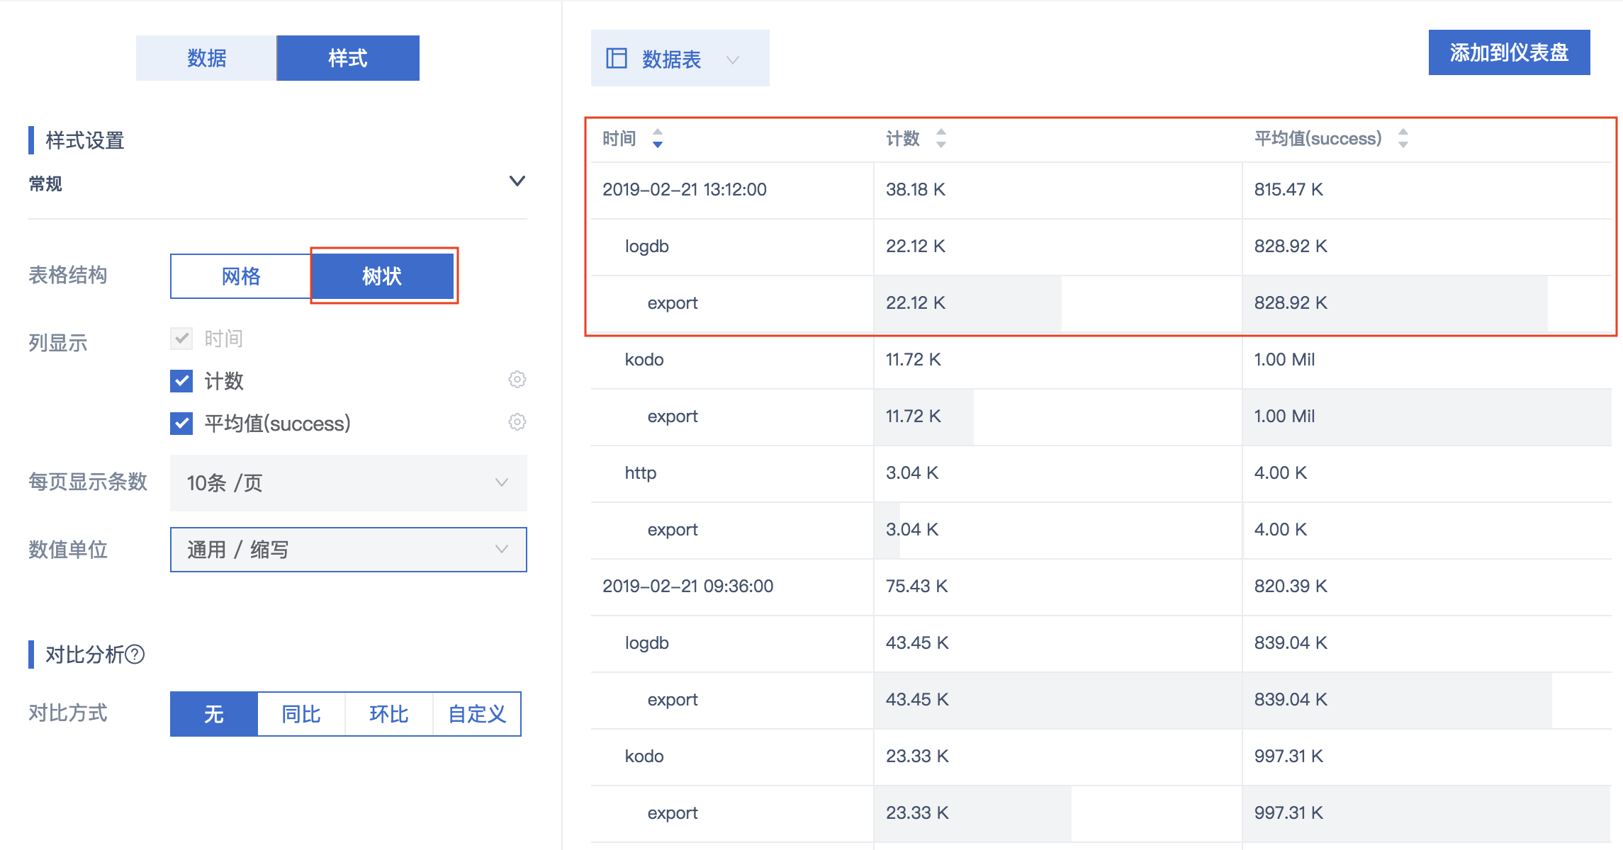Screen dimensions: 1623x850
Task: Click the 数据表 table layout icon
Action: tap(617, 58)
